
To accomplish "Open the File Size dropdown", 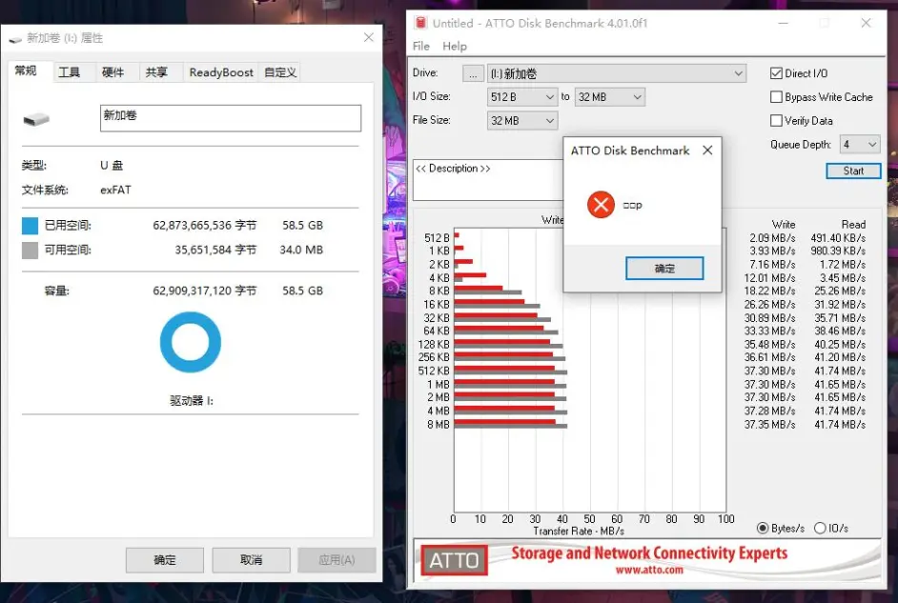I will [x=521, y=121].
